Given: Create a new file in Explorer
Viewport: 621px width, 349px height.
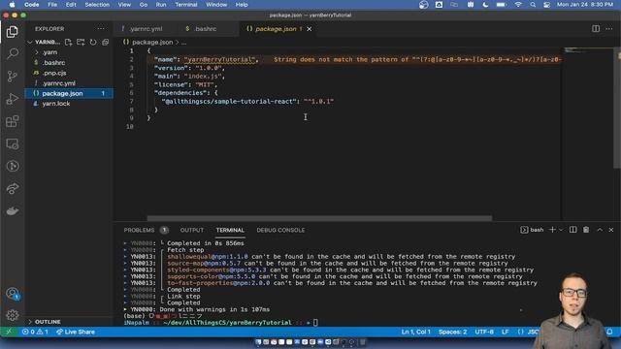Looking at the screenshot, I should 68,42.
